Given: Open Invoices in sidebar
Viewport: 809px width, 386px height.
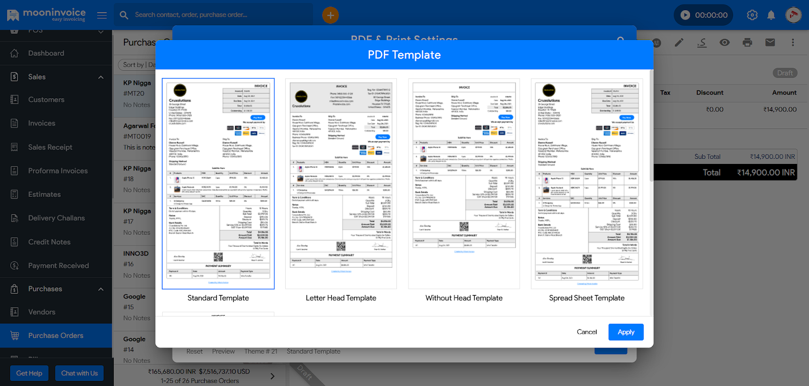Looking at the screenshot, I should pyautogui.click(x=41, y=123).
